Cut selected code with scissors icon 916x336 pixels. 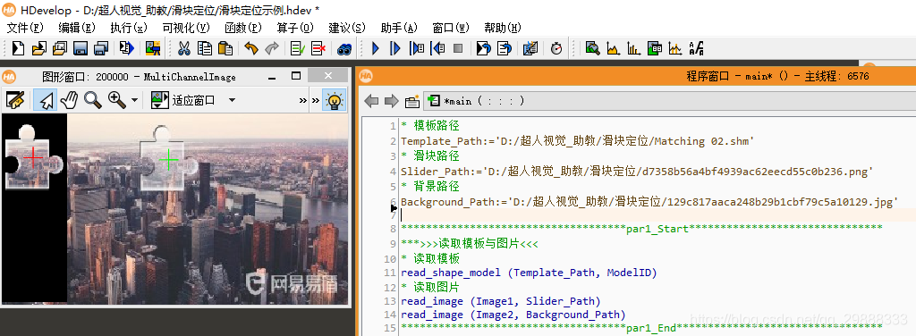[184, 48]
